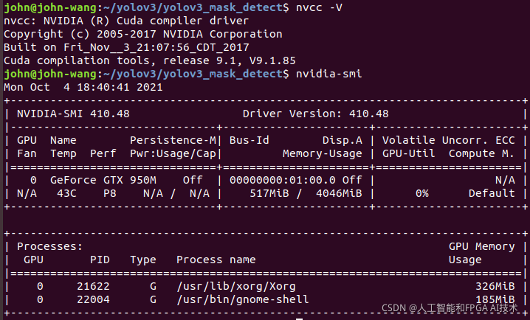Click the 'Volatile Uncorr. ECC' header

[449, 140]
